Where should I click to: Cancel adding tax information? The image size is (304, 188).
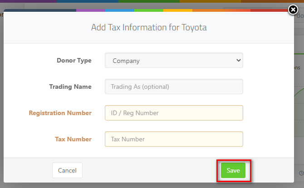point(67,170)
